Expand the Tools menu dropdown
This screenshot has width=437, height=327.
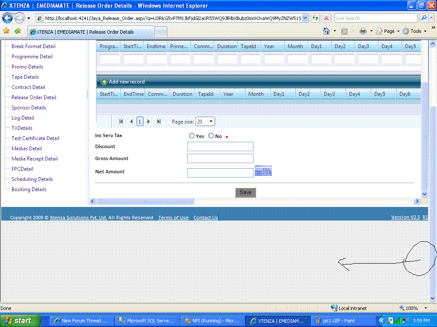(425, 31)
